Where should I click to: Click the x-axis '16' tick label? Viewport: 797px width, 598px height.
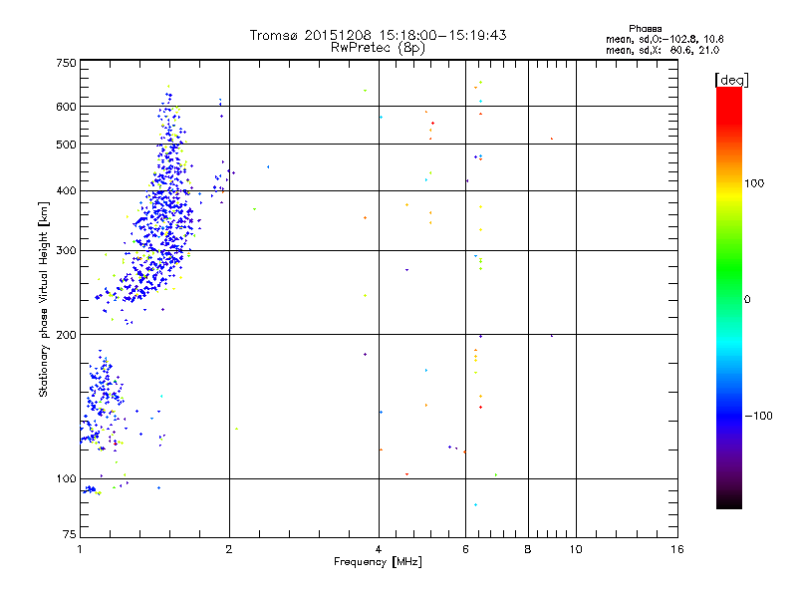click(677, 549)
